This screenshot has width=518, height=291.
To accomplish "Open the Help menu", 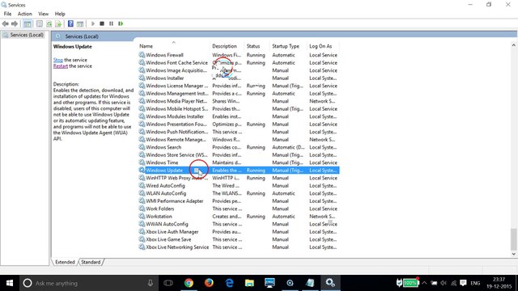I will point(60,14).
